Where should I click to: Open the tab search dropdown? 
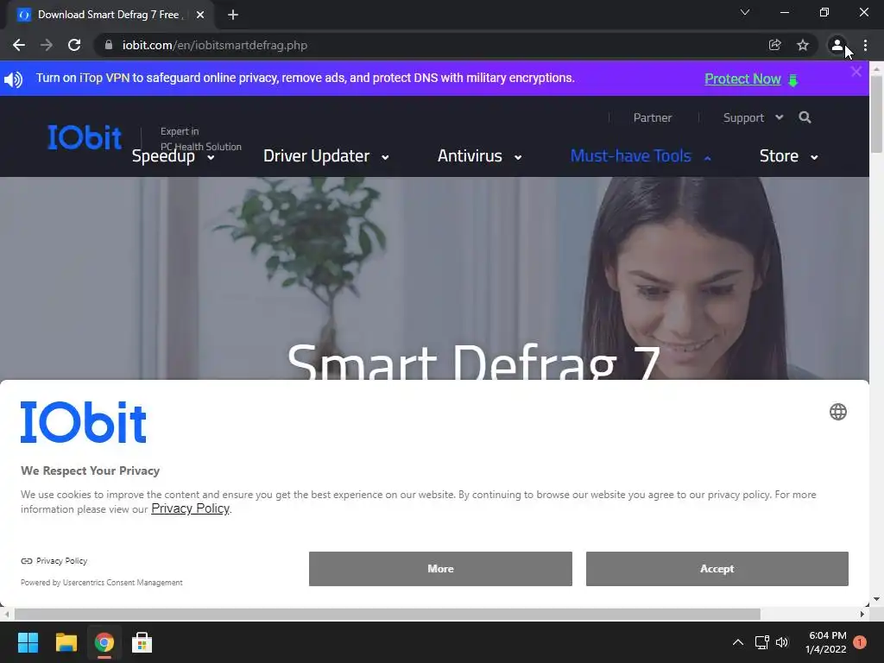pyautogui.click(x=745, y=12)
